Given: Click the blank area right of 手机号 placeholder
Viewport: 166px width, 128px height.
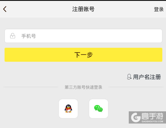Looking at the screenshot, I should click(98, 36).
